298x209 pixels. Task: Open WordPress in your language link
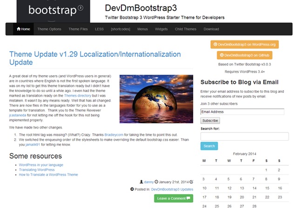[x=41, y=165]
